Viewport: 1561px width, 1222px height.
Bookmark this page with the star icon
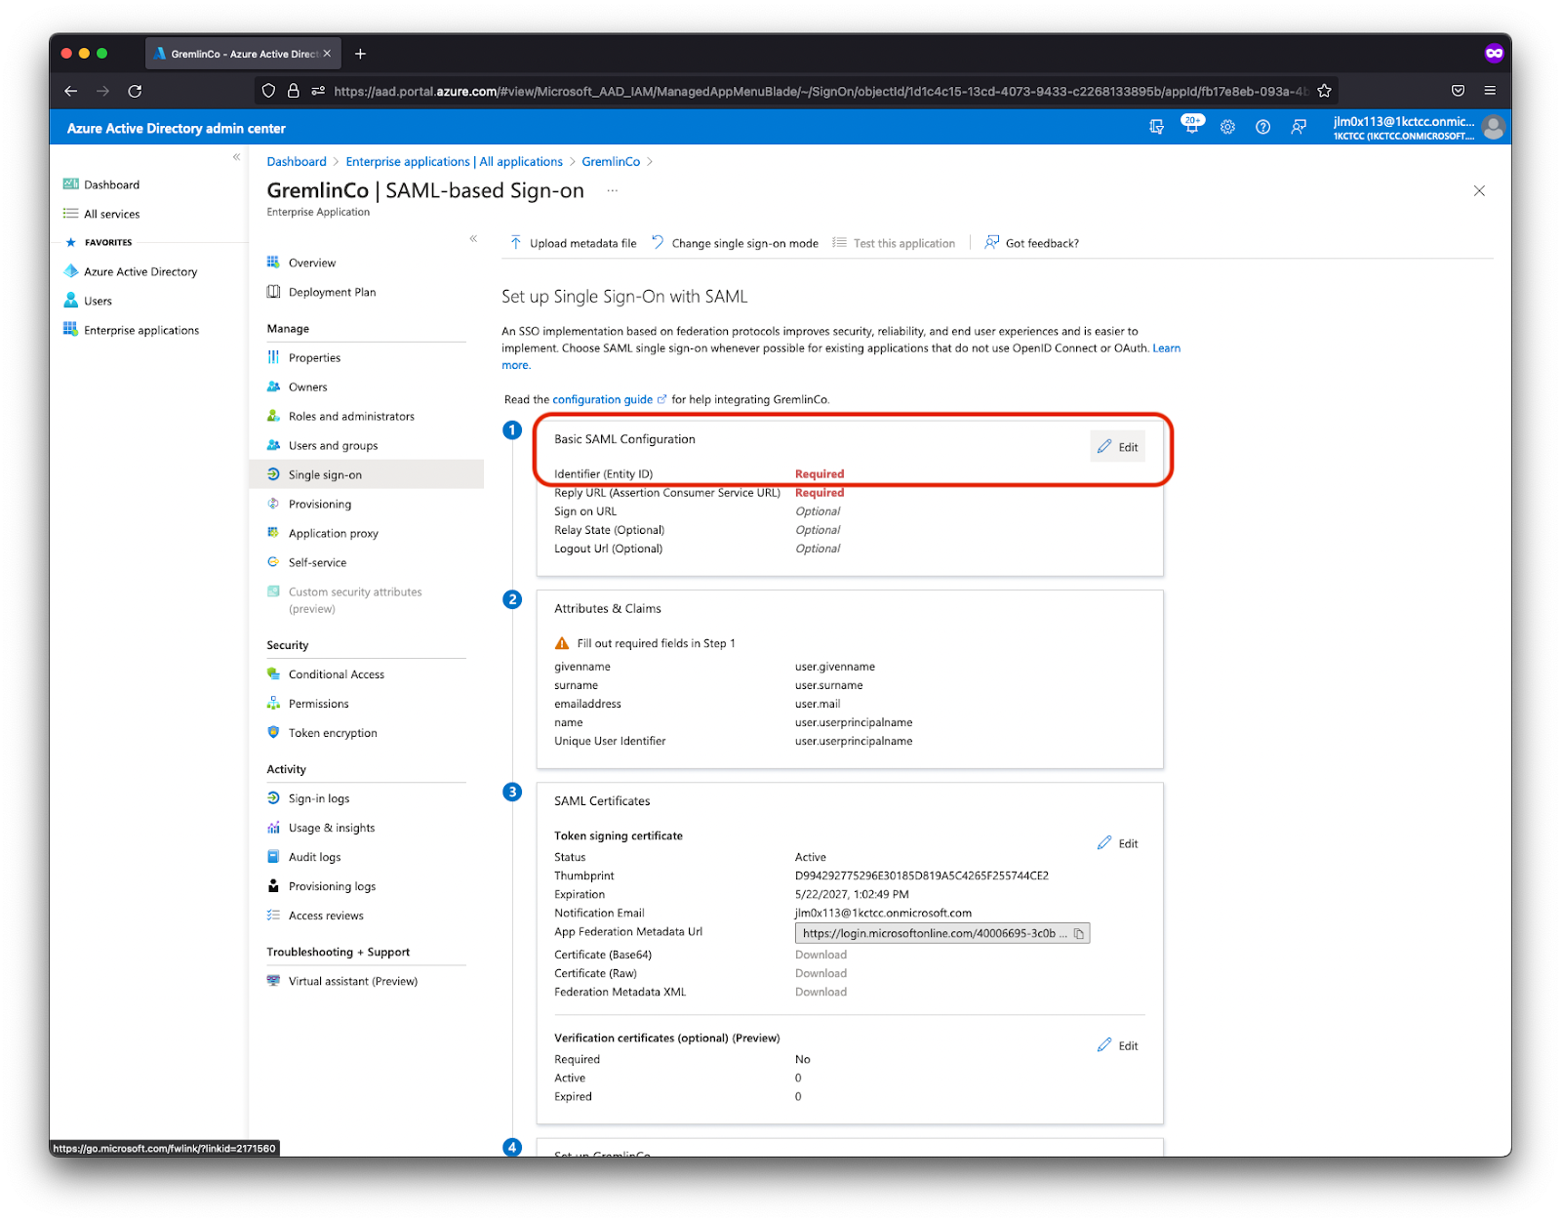pos(1324,91)
